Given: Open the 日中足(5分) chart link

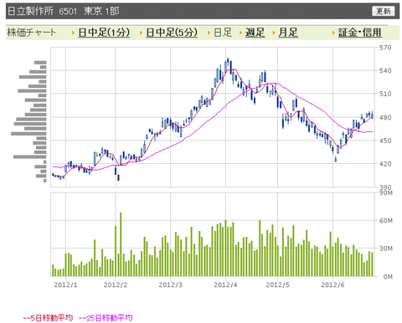Looking at the screenshot, I should 172,33.
